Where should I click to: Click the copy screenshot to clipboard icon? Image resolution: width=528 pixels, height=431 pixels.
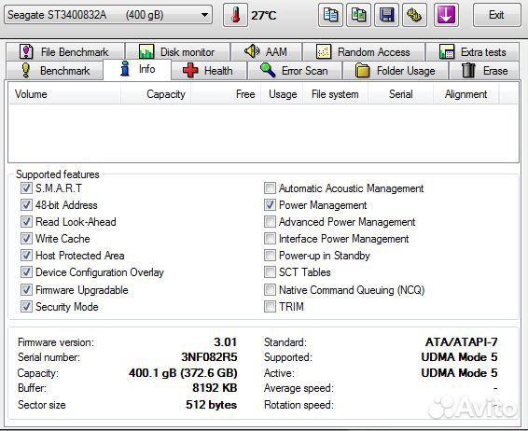point(358,15)
